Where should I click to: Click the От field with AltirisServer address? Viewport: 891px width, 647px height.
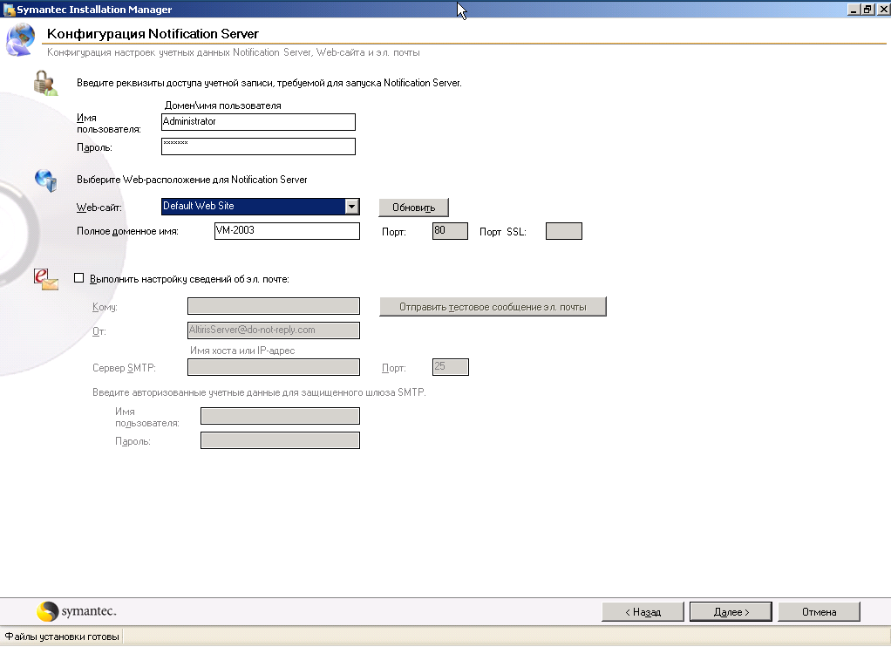pos(274,330)
